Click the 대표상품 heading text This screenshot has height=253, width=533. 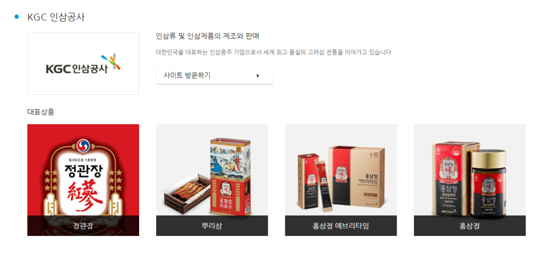coord(40,112)
